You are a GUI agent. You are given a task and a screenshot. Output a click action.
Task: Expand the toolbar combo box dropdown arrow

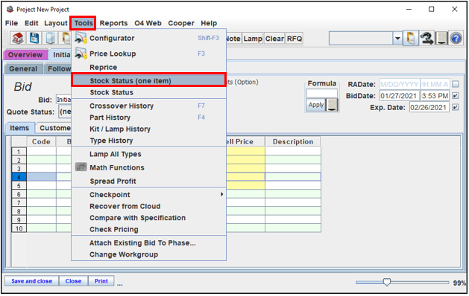pyautogui.click(x=397, y=39)
